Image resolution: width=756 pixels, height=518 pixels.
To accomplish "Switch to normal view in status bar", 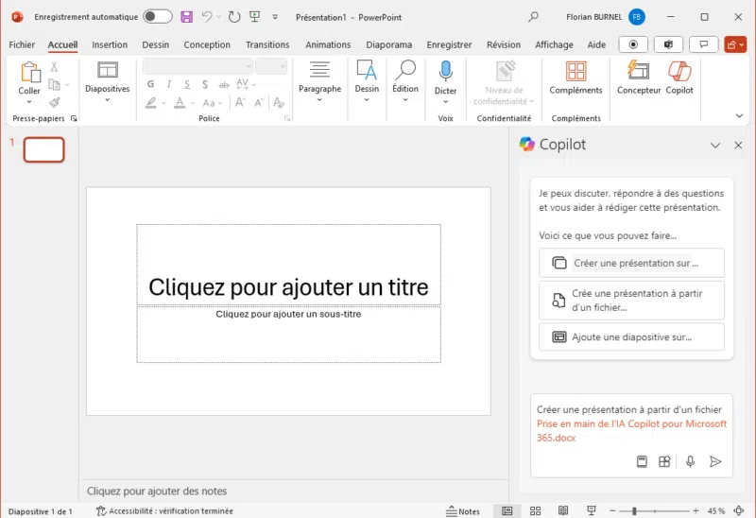I will click(x=507, y=511).
